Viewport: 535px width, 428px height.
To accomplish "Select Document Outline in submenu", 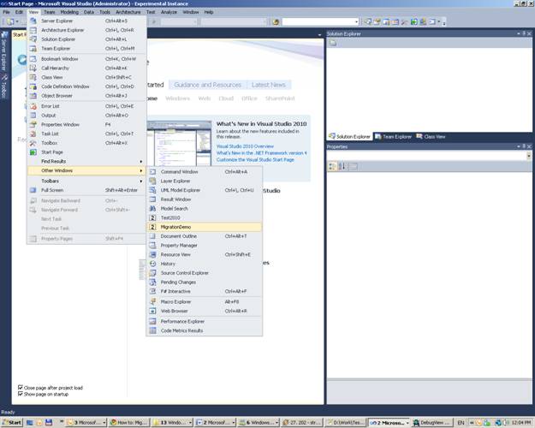I will coord(205,236).
